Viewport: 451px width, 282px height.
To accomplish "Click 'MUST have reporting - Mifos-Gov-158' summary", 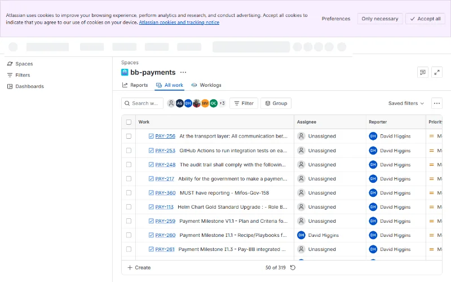I will [x=224, y=193].
